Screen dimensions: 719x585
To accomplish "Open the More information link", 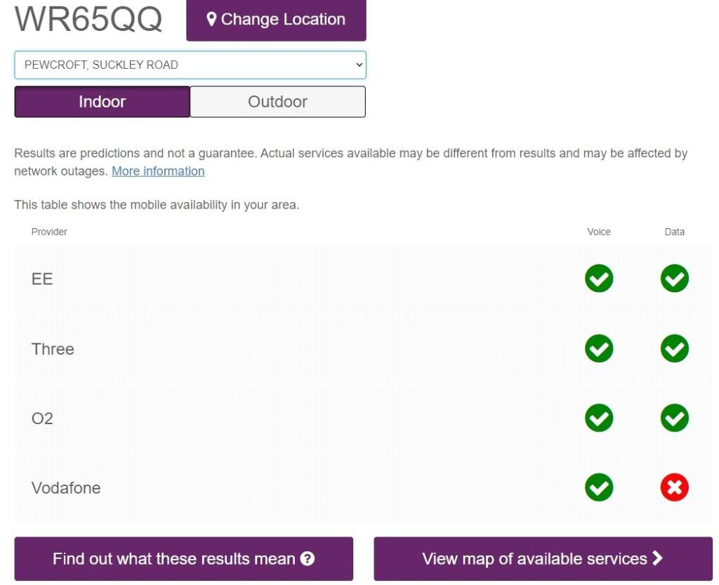I will [158, 171].
